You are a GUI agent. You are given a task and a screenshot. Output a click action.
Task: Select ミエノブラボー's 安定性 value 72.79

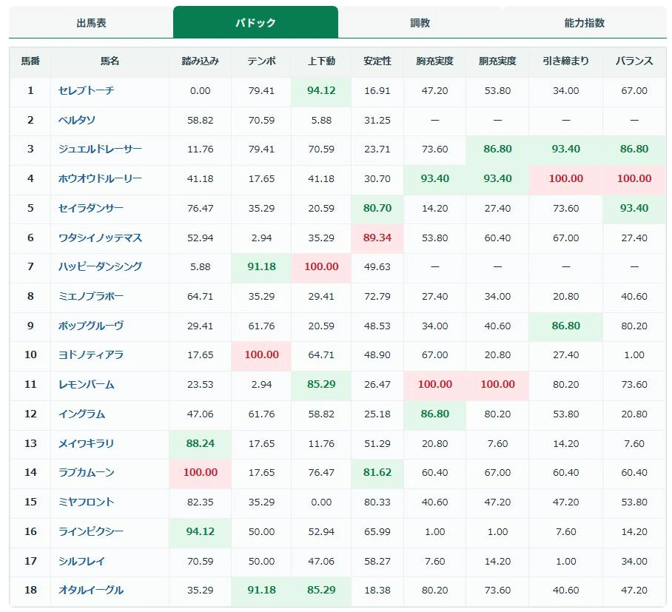[377, 296]
